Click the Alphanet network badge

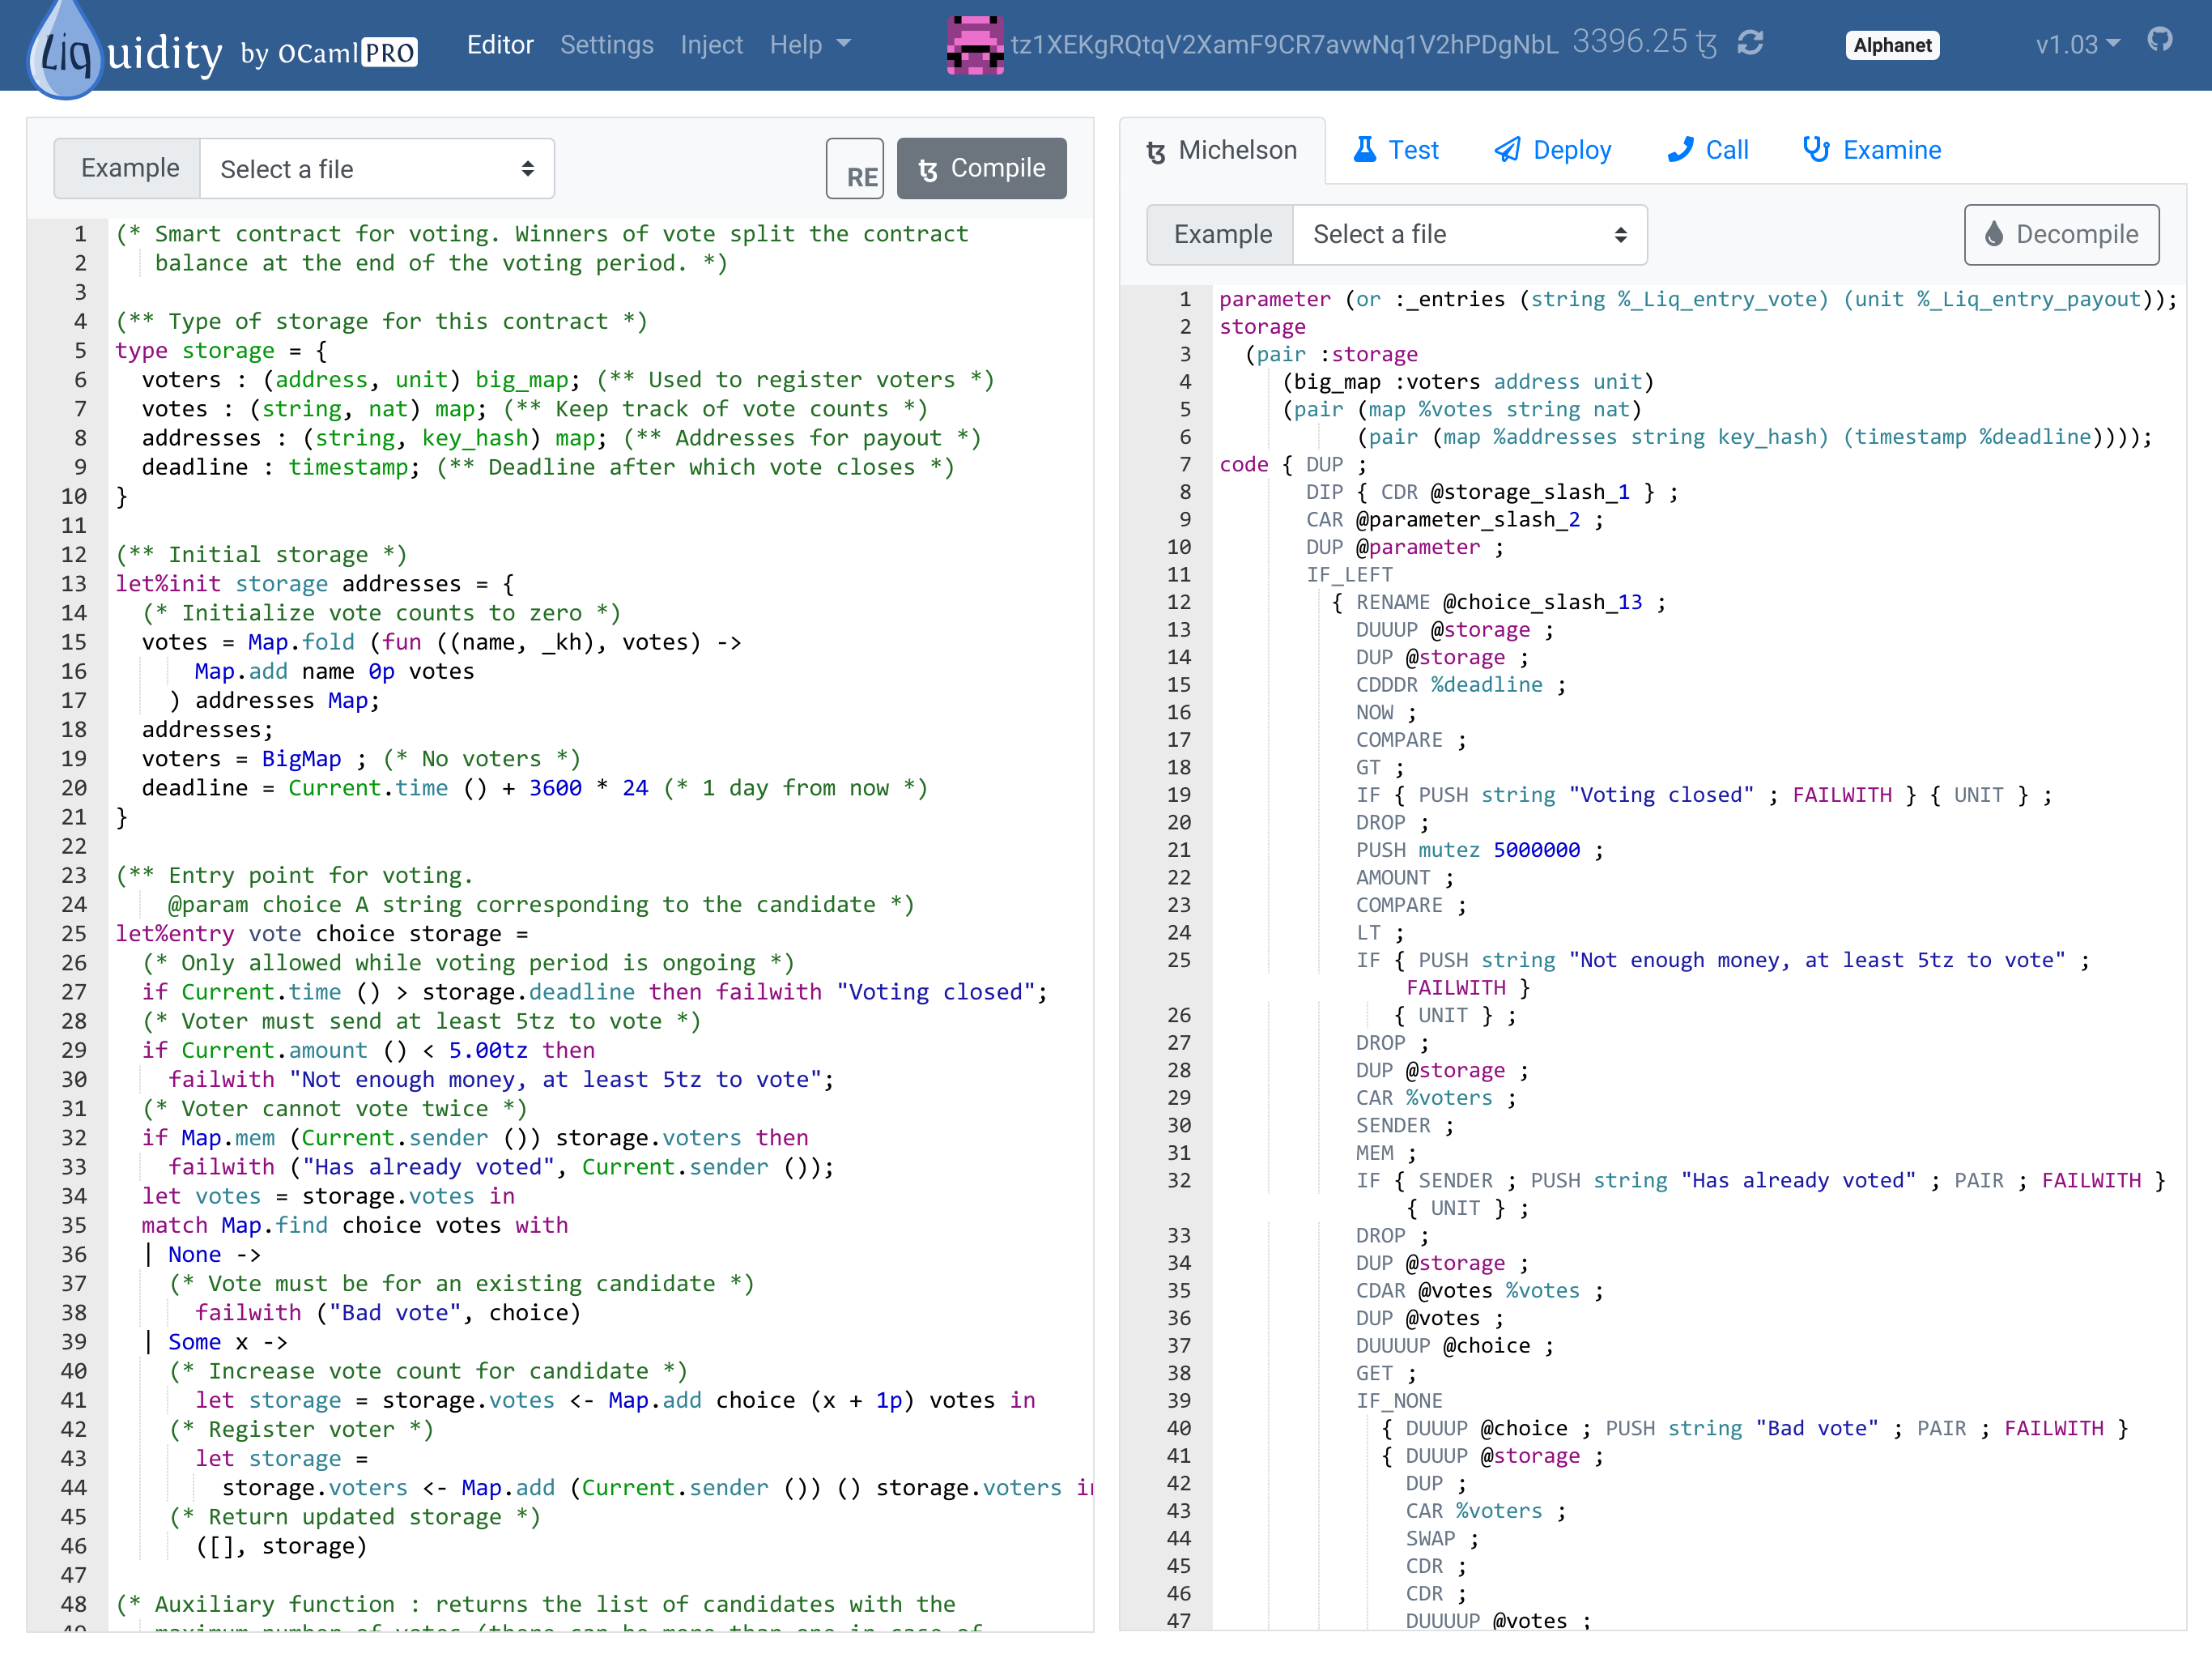pos(1891,45)
